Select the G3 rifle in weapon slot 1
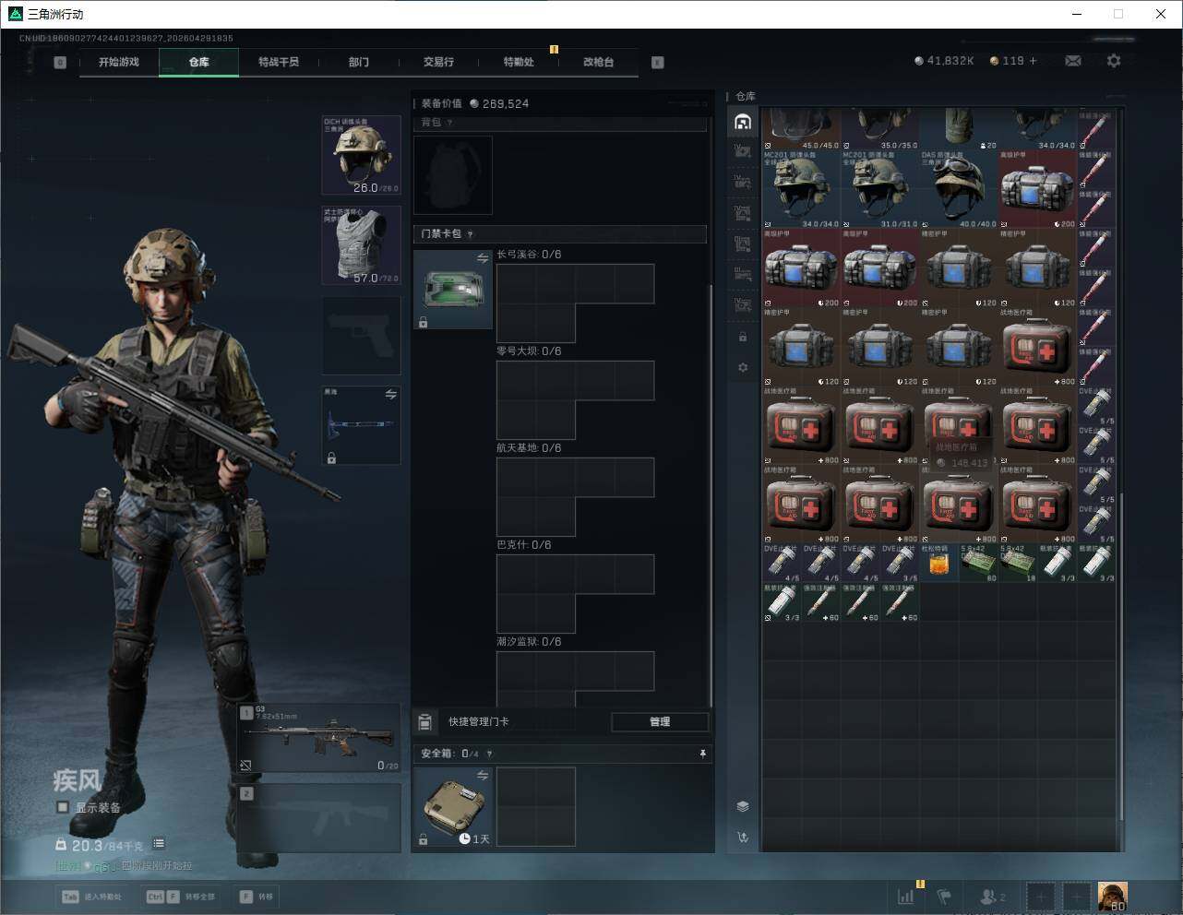The width and height of the screenshot is (1183, 915). tap(319, 738)
